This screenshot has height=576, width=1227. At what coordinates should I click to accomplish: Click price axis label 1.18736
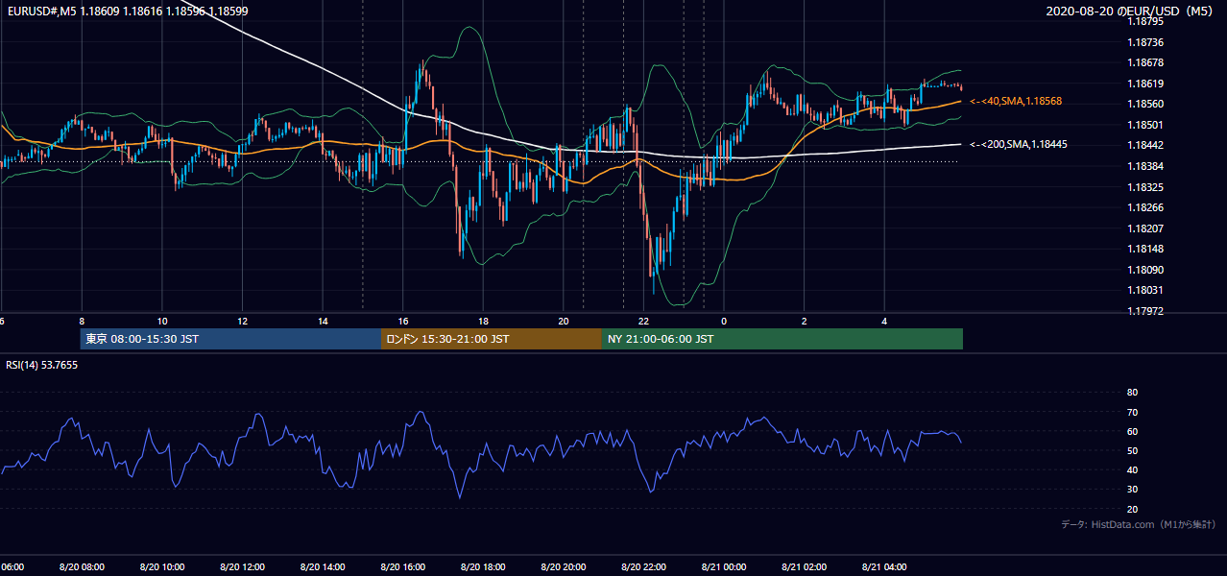pyautogui.click(x=1145, y=42)
